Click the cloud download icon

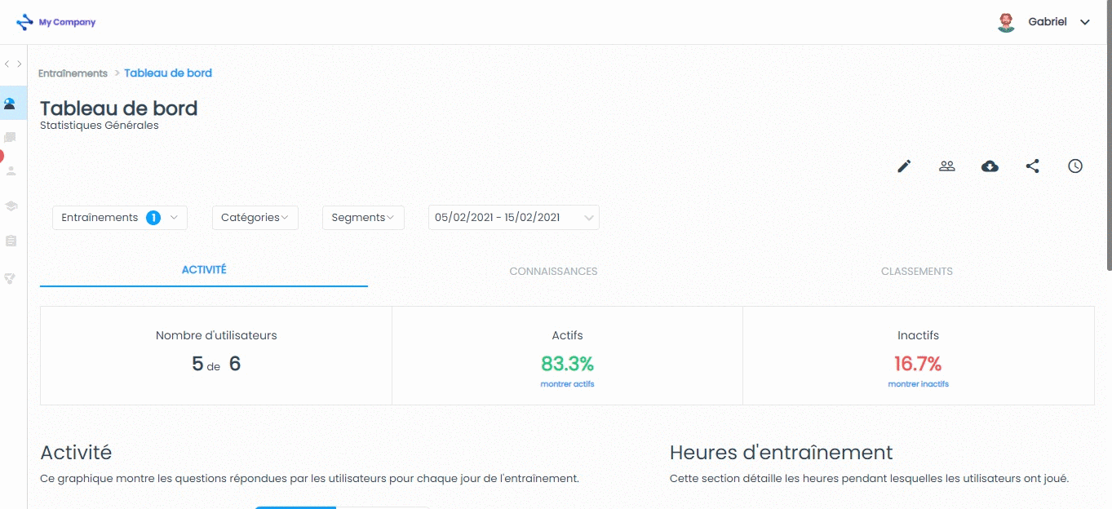tap(990, 166)
